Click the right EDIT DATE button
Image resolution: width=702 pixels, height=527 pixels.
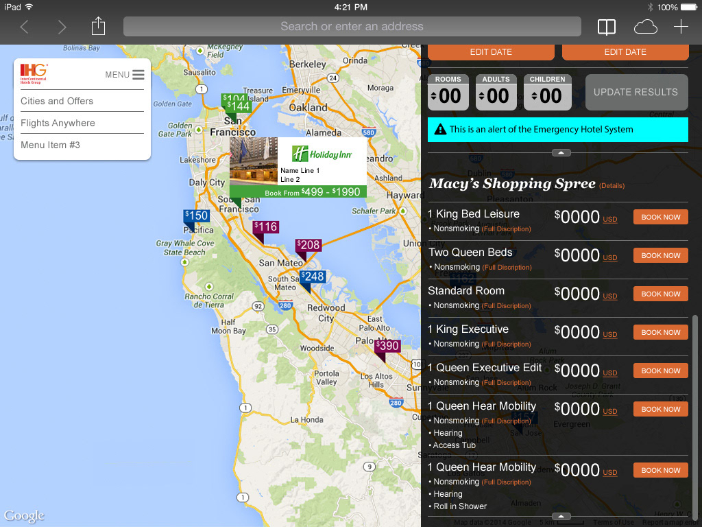pyautogui.click(x=625, y=52)
